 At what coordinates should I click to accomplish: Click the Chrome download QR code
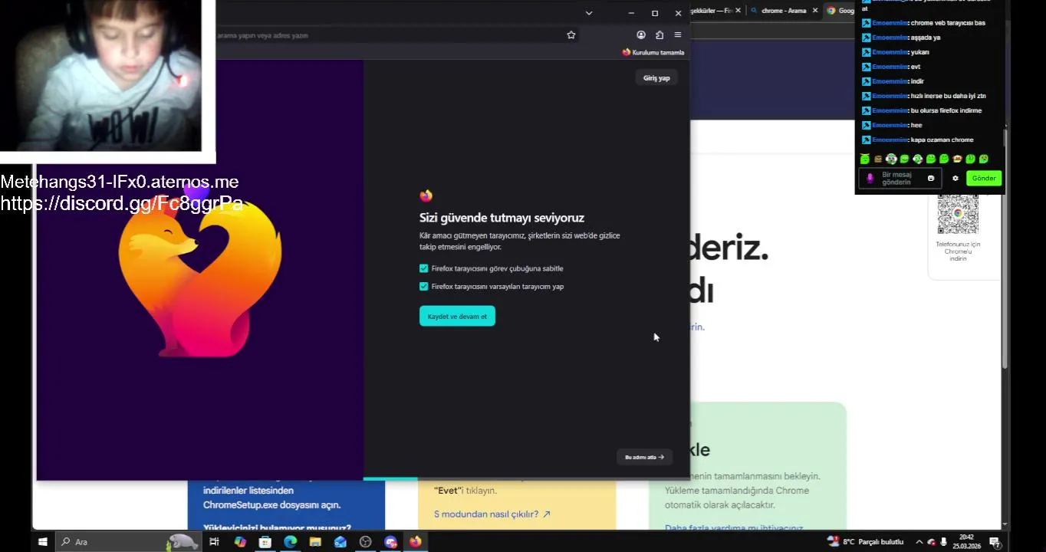coord(958,214)
